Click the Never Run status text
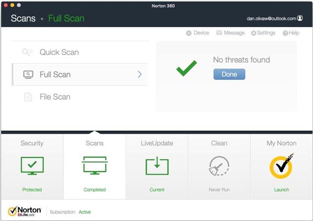 point(219,190)
